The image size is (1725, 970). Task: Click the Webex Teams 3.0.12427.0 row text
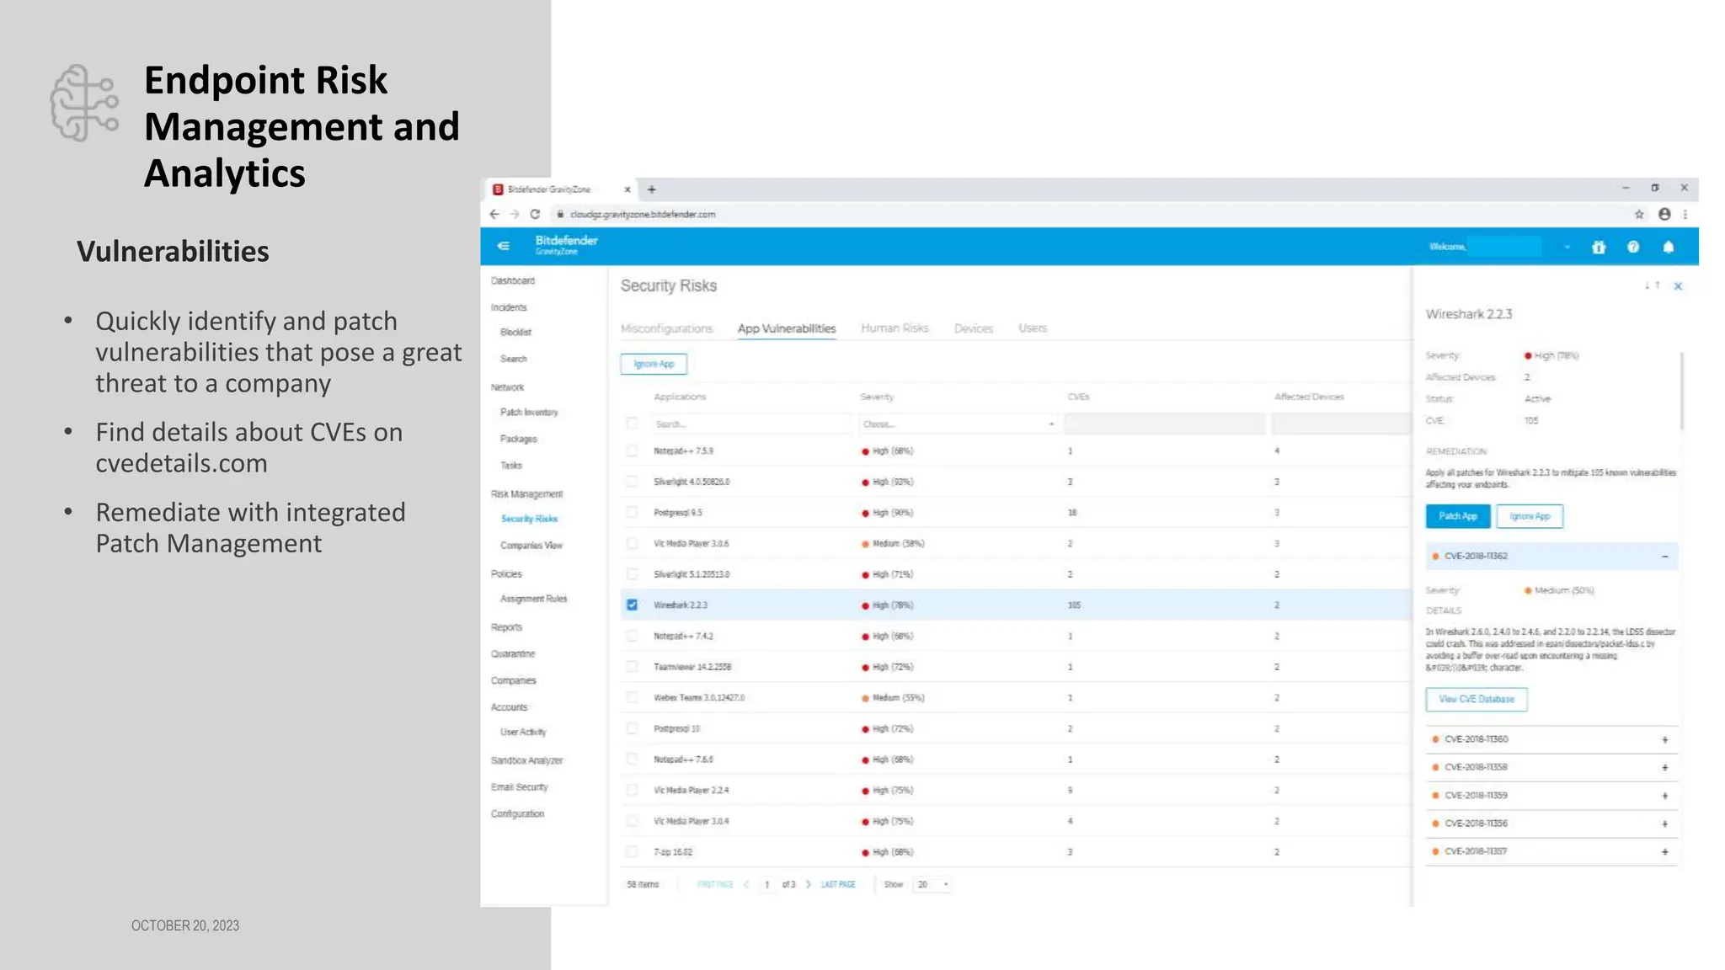699,698
